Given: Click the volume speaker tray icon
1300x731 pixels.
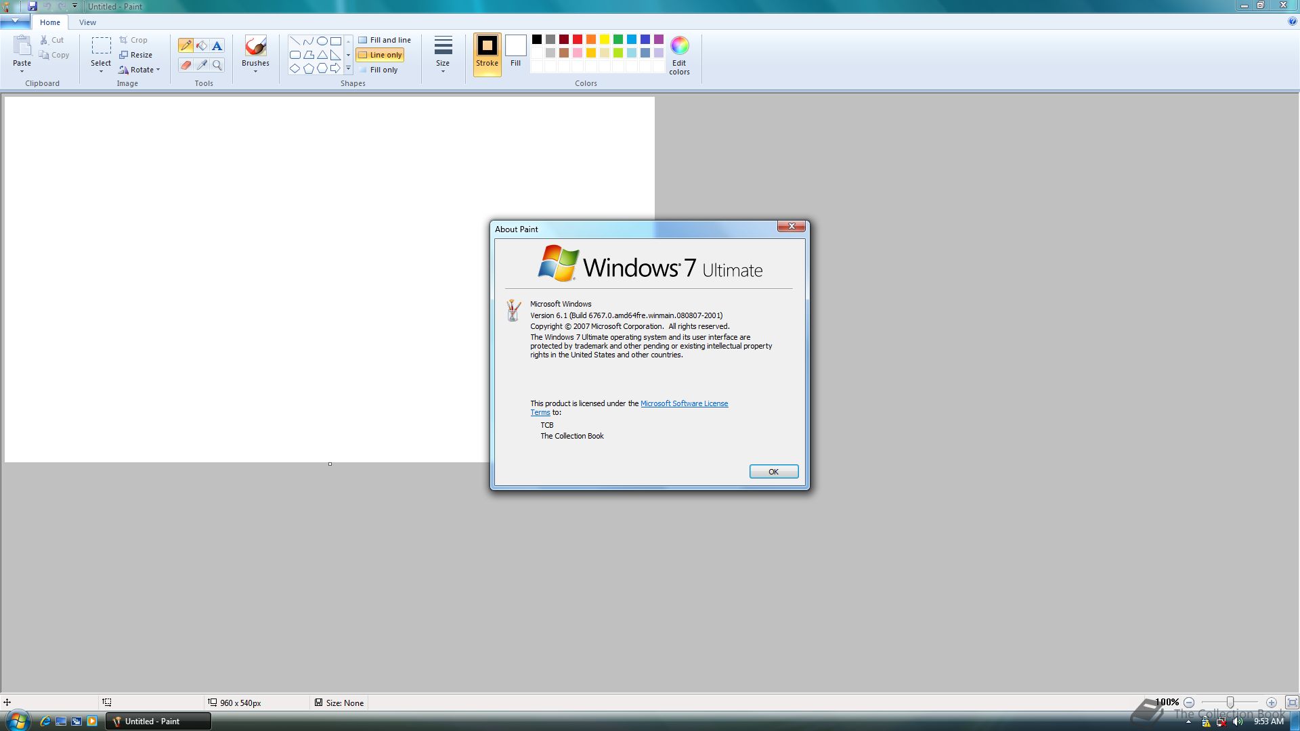Looking at the screenshot, I should coord(1238,722).
